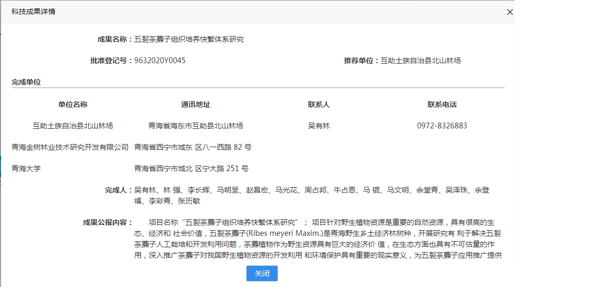Image resolution: width=604 pixels, height=287 pixels.
Task: Select the unit cell 互助土族自治县北山林场 in table
Action: click(x=73, y=126)
